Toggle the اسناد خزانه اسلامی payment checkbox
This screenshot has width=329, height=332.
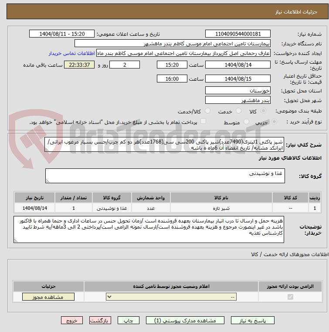tap(203, 121)
